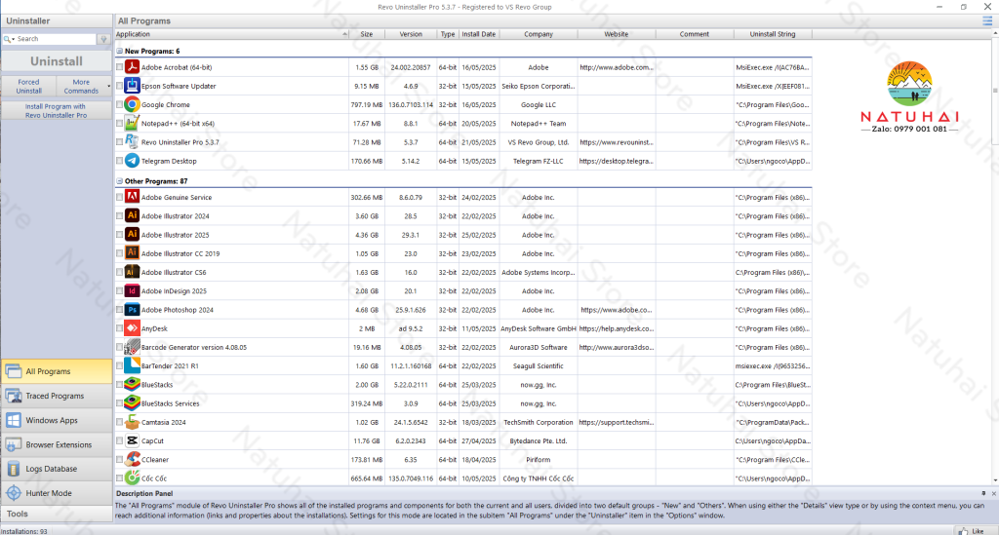Click the Like thumbs-up in status bar
This screenshot has width=999, height=535.
coord(961,530)
